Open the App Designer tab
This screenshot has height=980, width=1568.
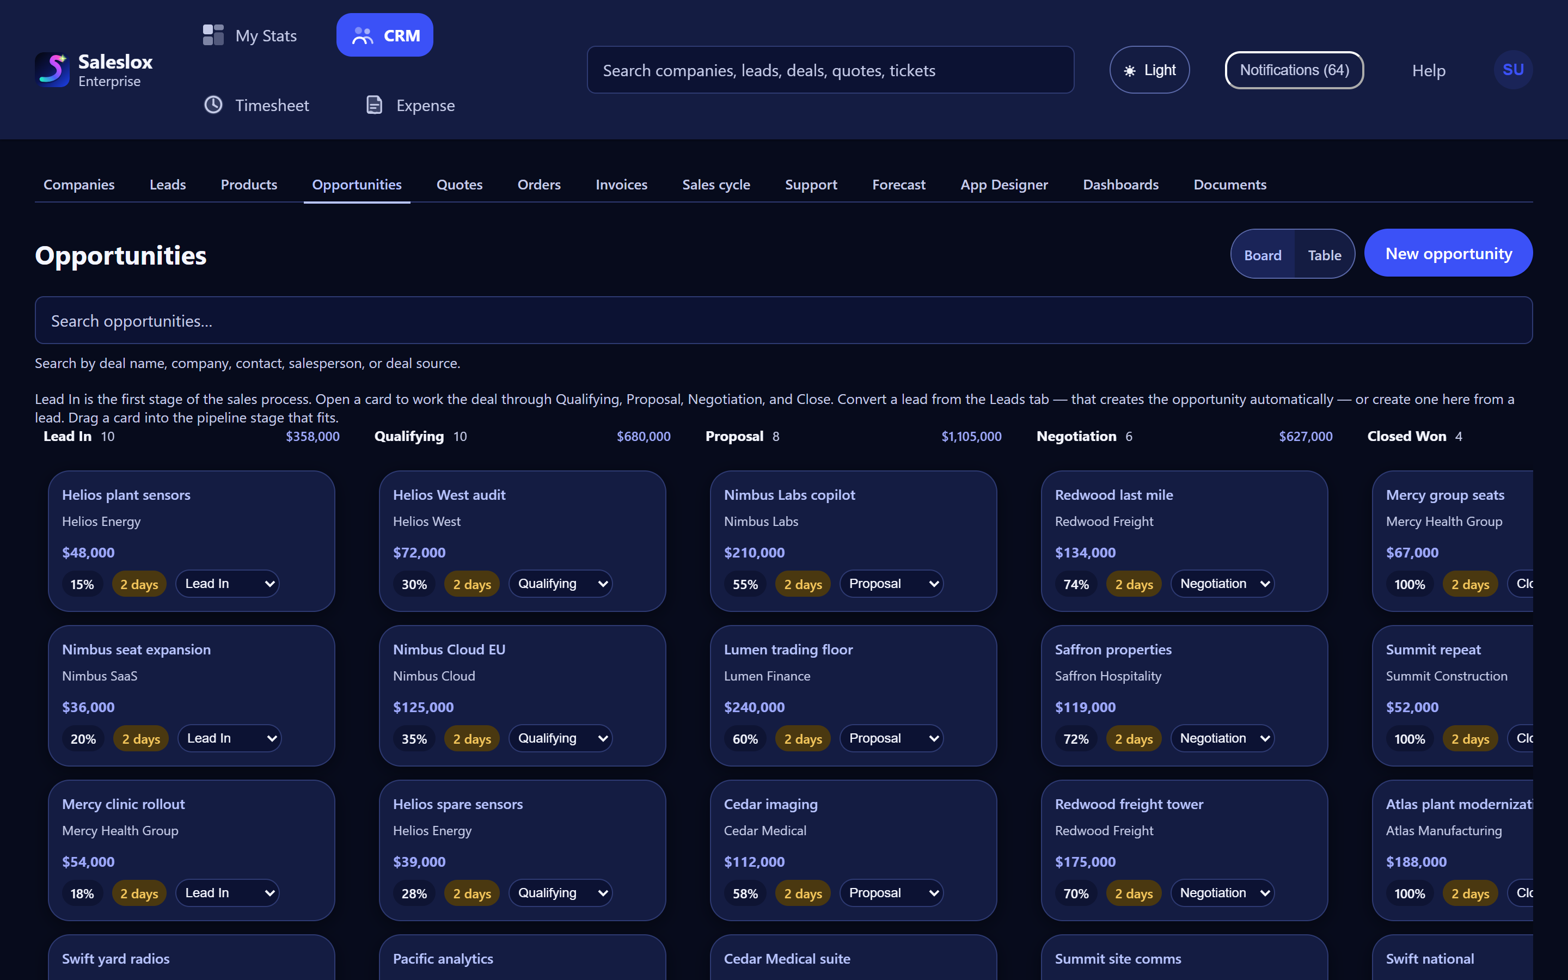(x=1004, y=185)
